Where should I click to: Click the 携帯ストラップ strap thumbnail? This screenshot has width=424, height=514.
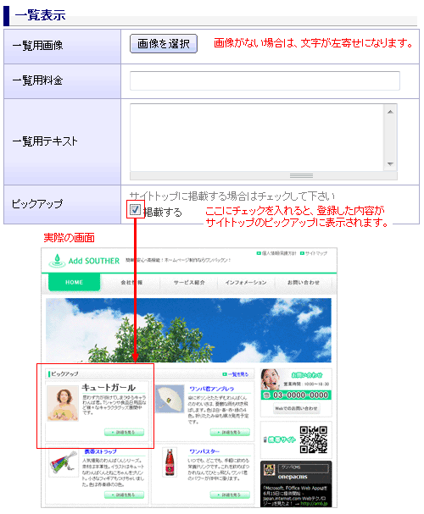pos(64,463)
